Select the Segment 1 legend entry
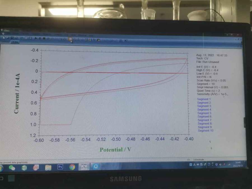This screenshot has width=252, height=189. (204, 99)
